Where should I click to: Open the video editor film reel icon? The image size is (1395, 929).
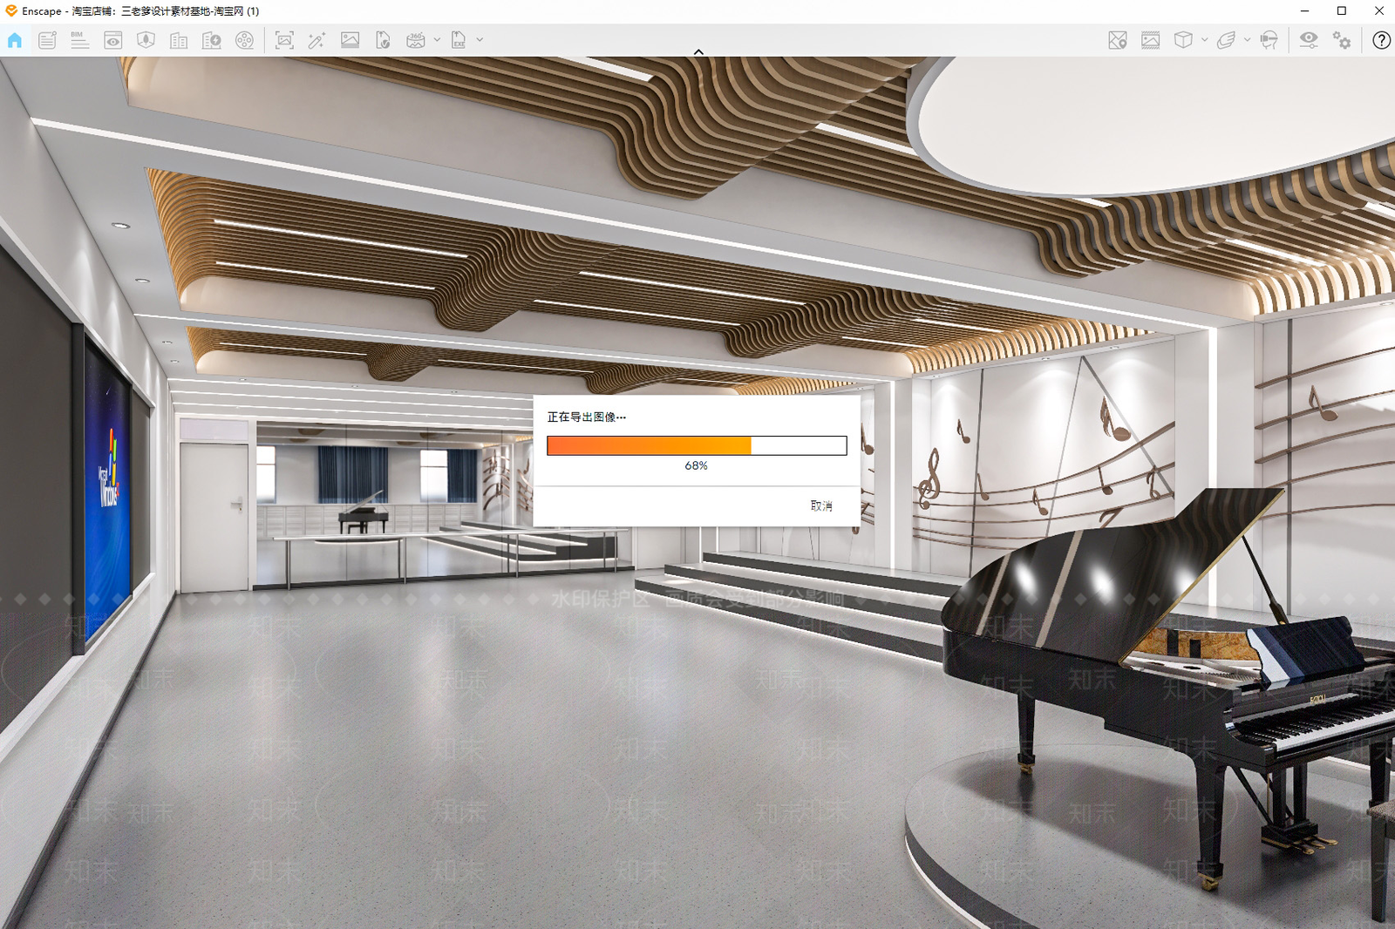coord(245,40)
